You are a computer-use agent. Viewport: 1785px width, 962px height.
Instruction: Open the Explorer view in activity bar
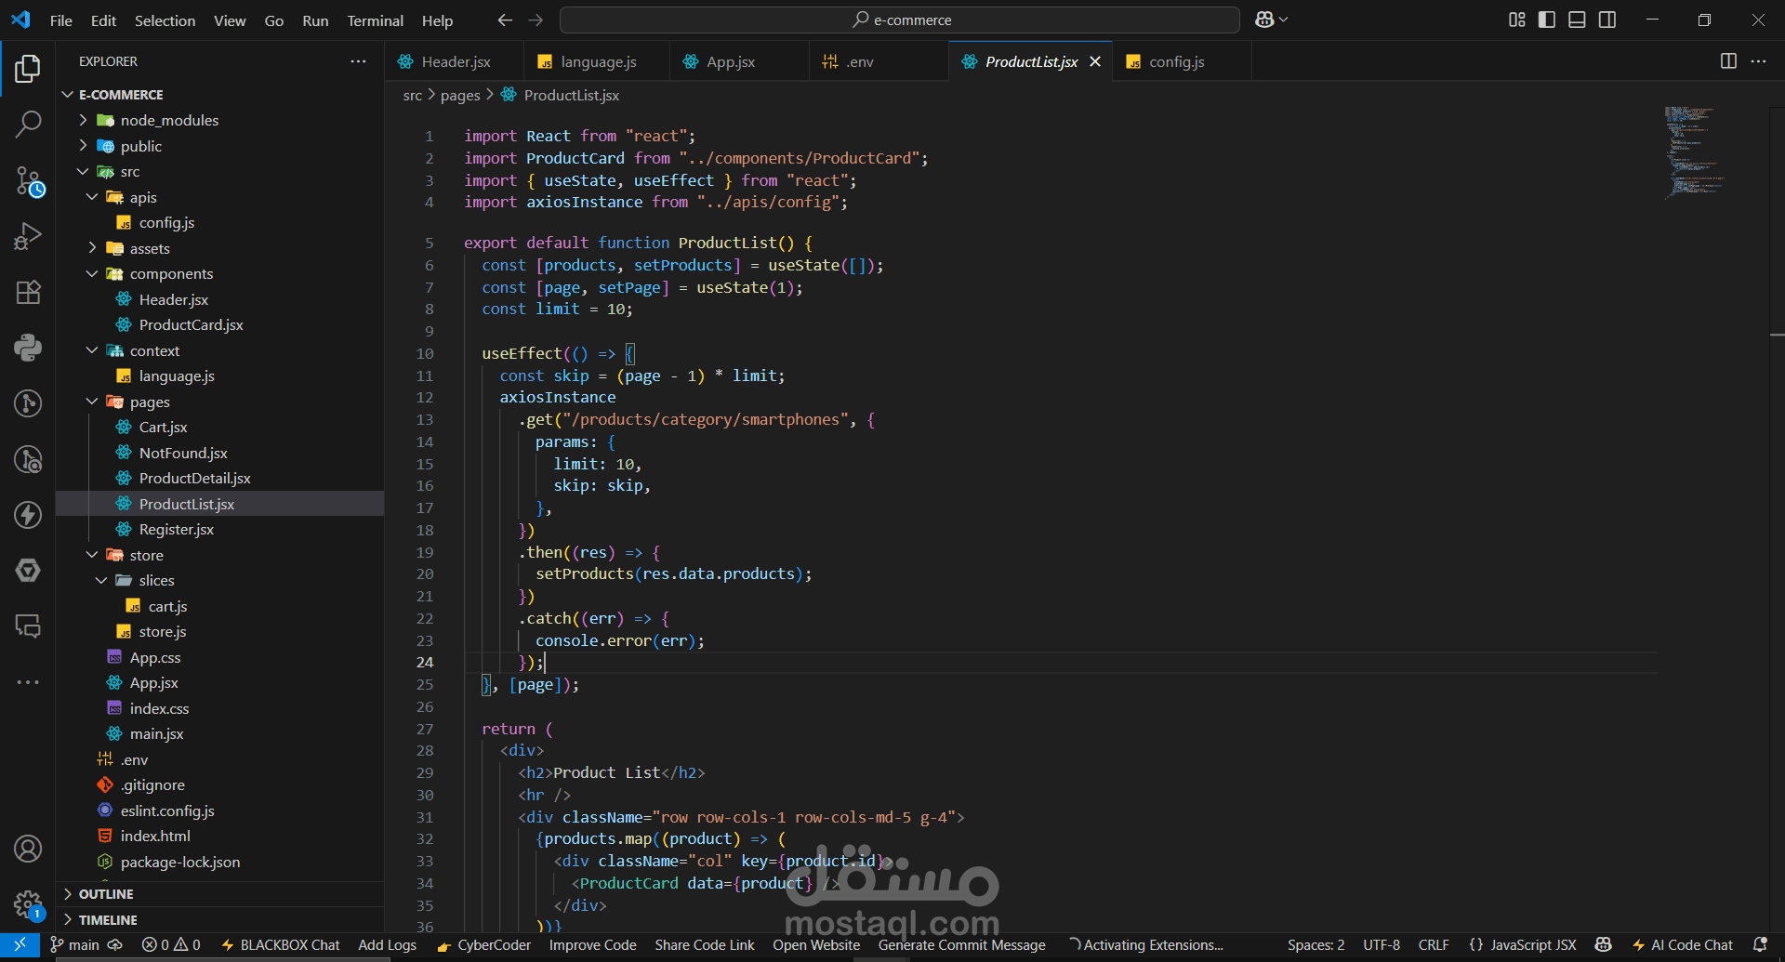(x=28, y=68)
